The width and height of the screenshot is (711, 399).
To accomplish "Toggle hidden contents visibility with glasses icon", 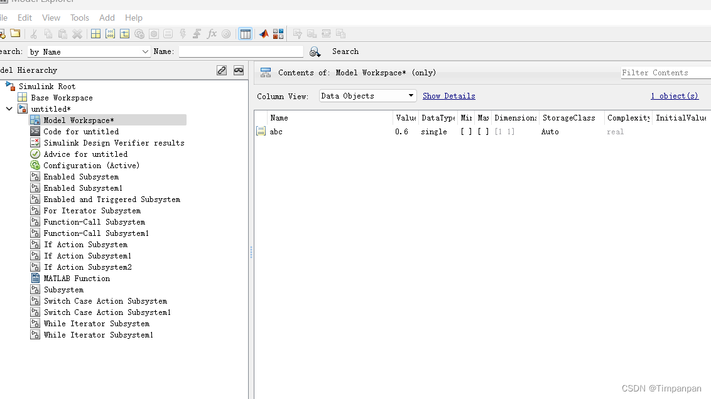I will click(x=239, y=70).
